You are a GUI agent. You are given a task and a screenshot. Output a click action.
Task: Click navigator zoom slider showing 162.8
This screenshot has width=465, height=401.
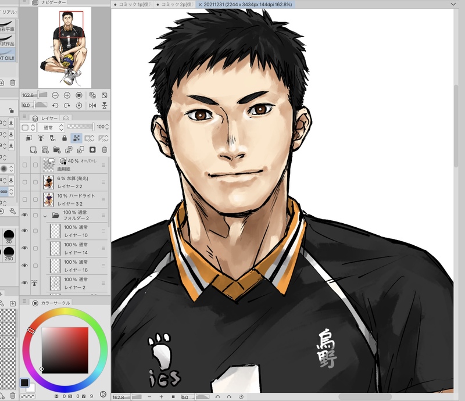(34, 95)
